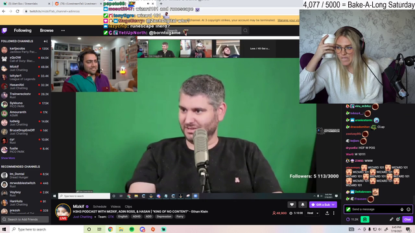This screenshot has width=415, height=233.
Task: Click the Manage your videos link in banner
Action: [288, 20]
